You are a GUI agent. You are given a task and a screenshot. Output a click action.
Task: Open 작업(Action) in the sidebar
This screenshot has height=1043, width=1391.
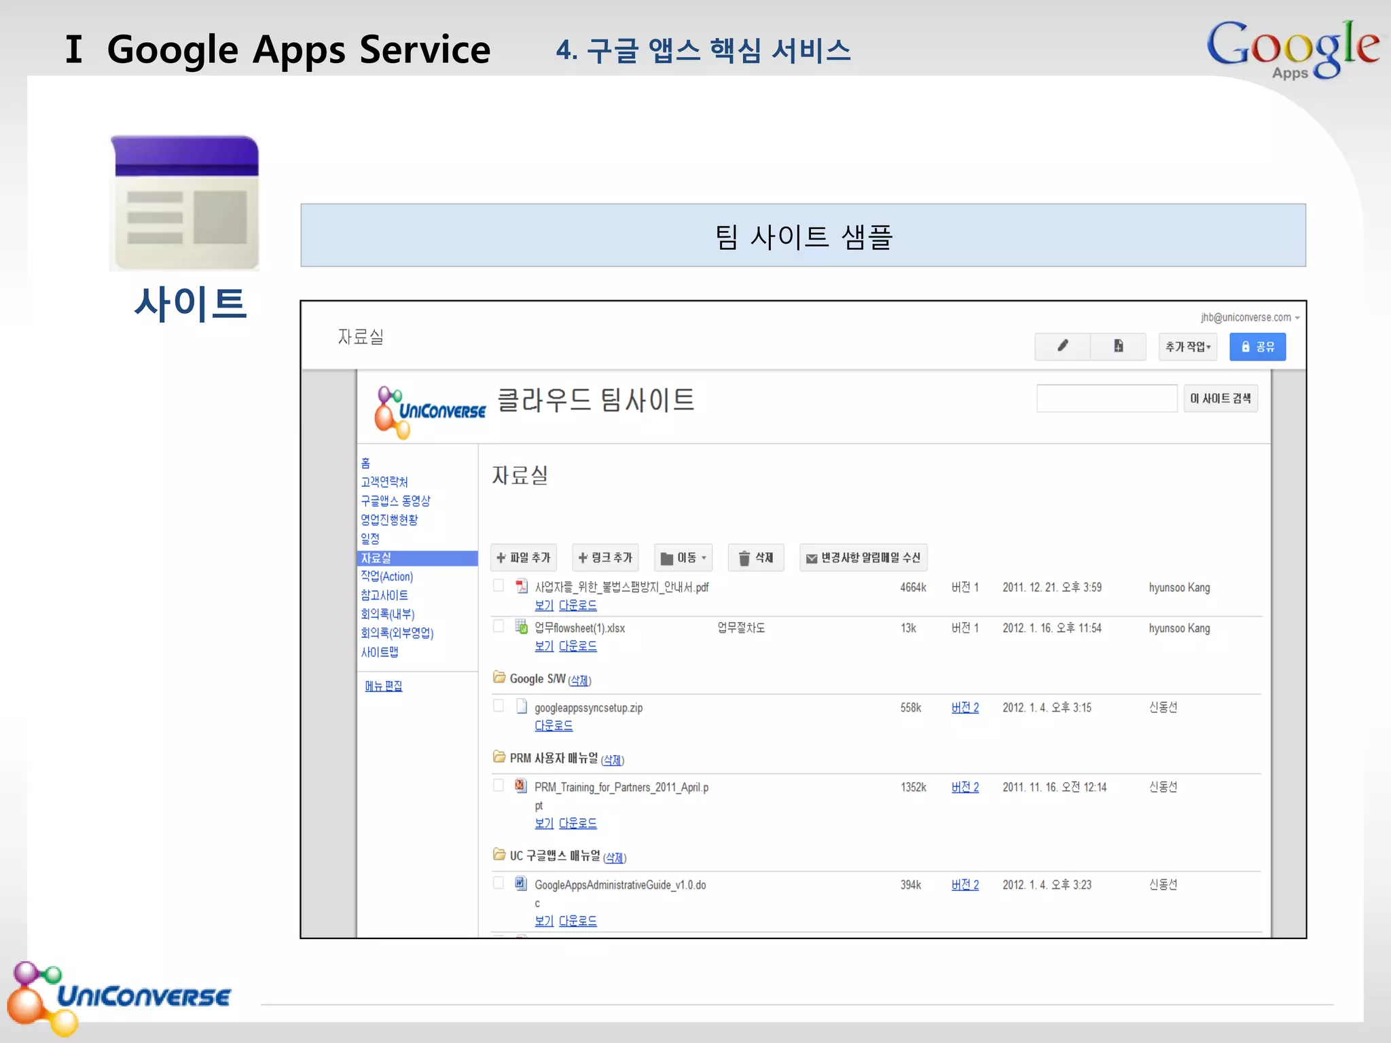pos(386,576)
